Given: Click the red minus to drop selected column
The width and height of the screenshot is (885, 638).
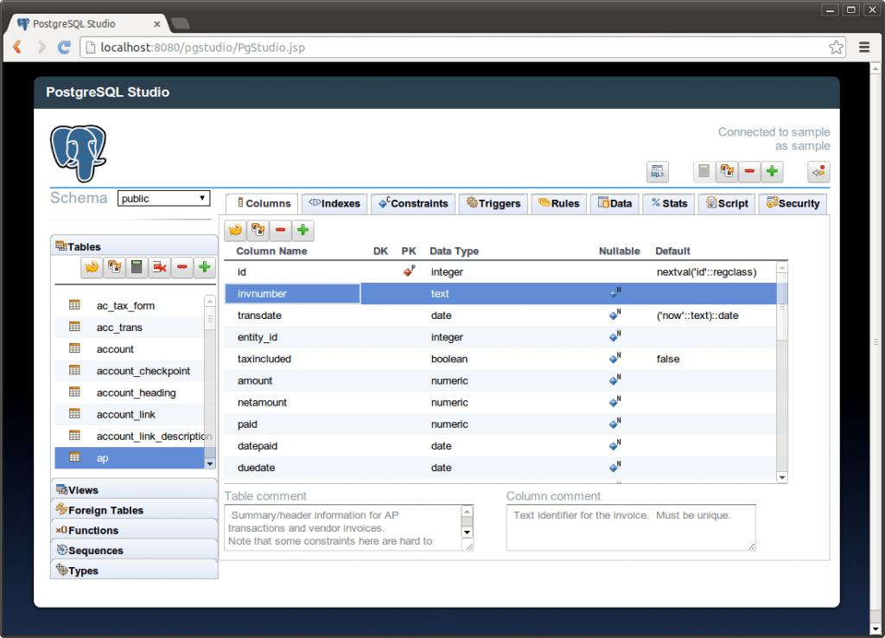Looking at the screenshot, I should point(280,230).
